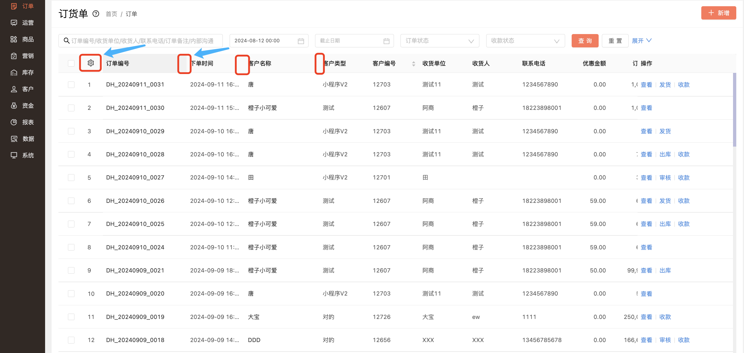Click 出库 for order DH_20240910_0028

tap(665, 154)
